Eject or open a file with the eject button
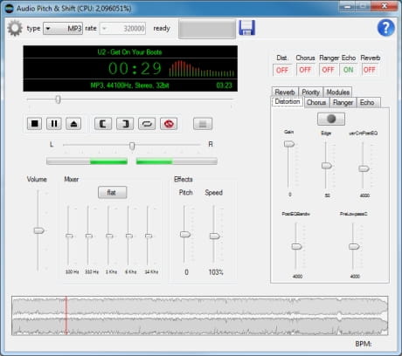 pos(73,124)
